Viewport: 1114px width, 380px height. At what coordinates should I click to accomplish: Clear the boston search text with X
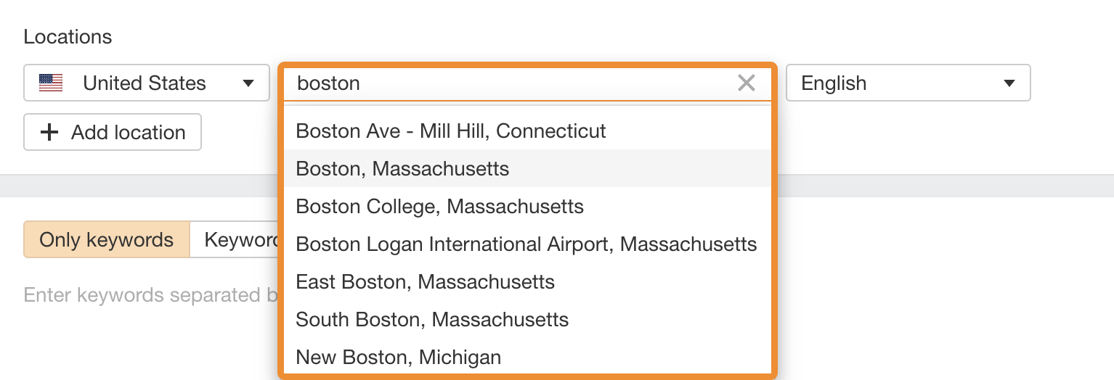click(746, 83)
